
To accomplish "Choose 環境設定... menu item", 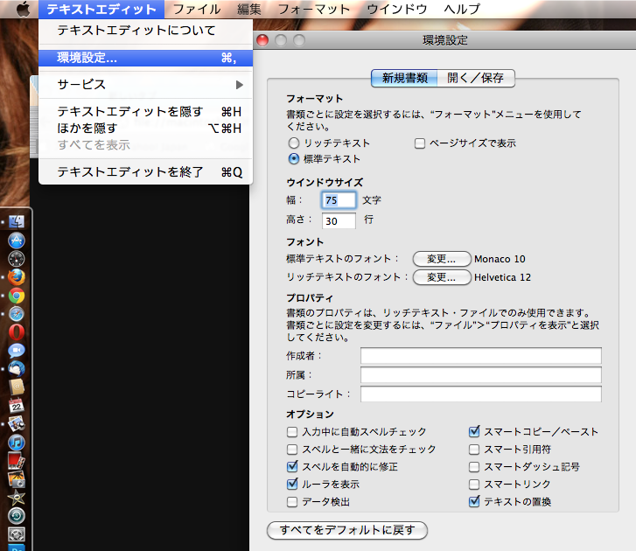I will click(x=145, y=58).
